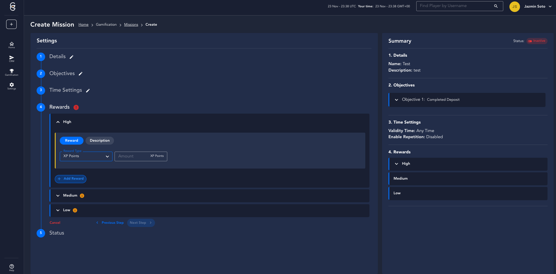The width and height of the screenshot is (556, 274).
Task: Edit the Details step pencil icon
Action: coord(71,57)
